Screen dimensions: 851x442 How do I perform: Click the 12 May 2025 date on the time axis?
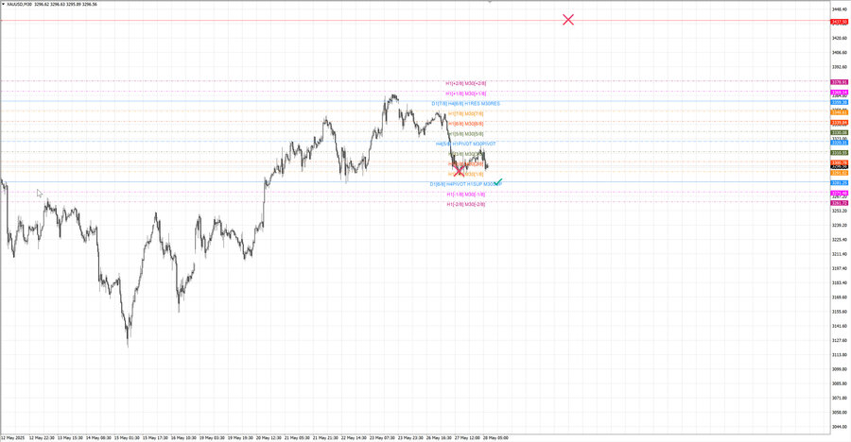[x=14, y=437]
